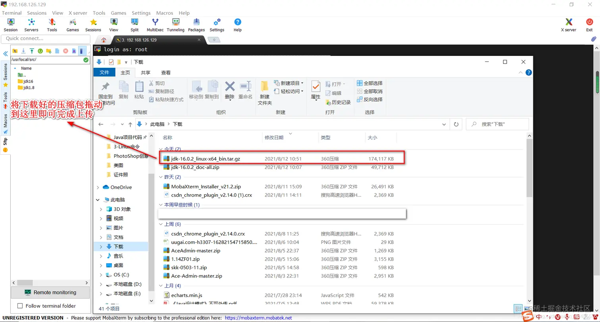Select the jdk1.8 folder in SFTP panel
The width and height of the screenshot is (600, 322).
click(26, 88)
